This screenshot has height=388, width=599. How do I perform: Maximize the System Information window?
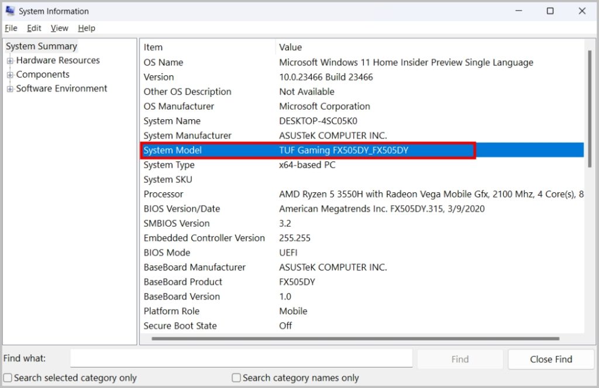point(550,11)
